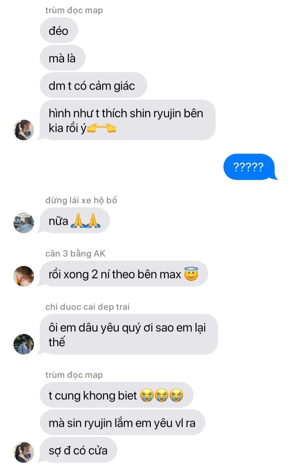
Task: Tap sender name "đừng lái xe hộ bố"
Action: [81, 200]
